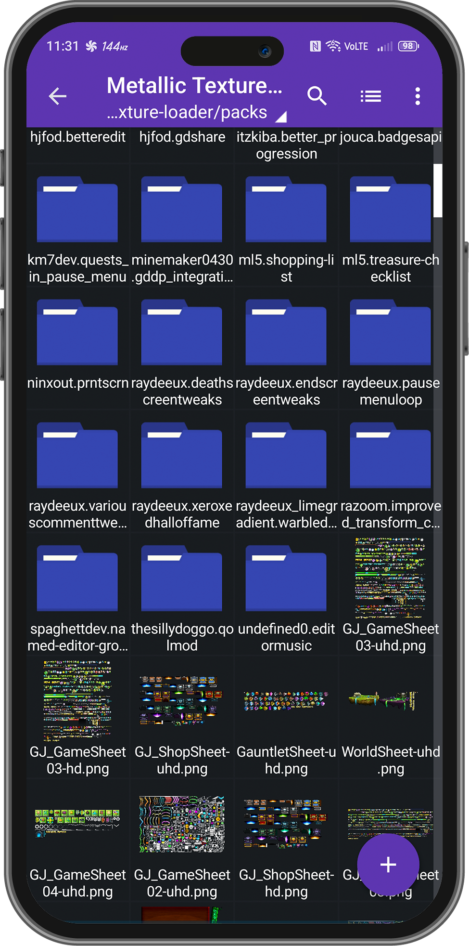Open GJ_GameSheet03-uhd.png thumbnail

(x=391, y=578)
